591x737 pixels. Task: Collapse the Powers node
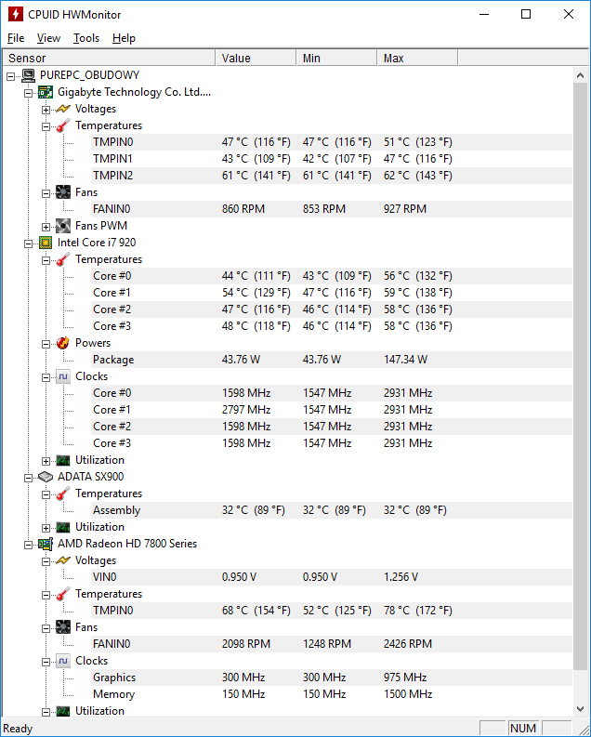click(46, 344)
